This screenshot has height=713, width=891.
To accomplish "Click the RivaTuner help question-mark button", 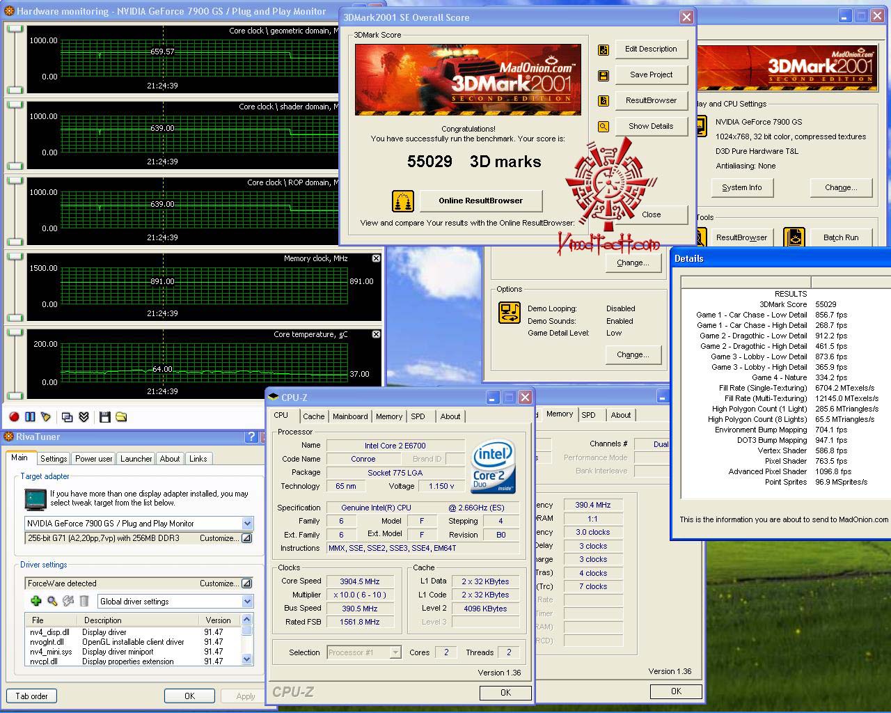I will [251, 437].
